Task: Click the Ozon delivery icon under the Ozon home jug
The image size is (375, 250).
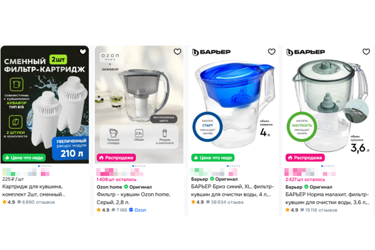Action: click(x=131, y=210)
